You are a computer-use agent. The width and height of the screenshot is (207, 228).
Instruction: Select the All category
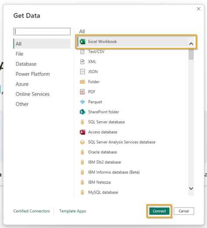(x=42, y=44)
